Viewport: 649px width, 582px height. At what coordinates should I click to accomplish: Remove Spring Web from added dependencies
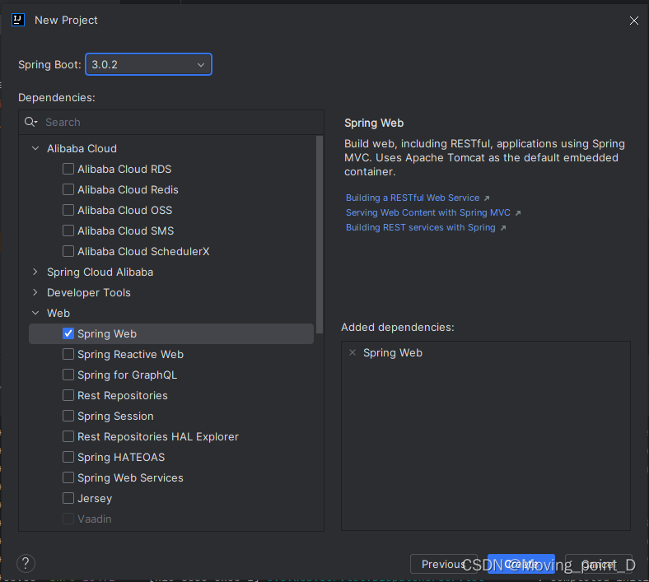(x=353, y=352)
